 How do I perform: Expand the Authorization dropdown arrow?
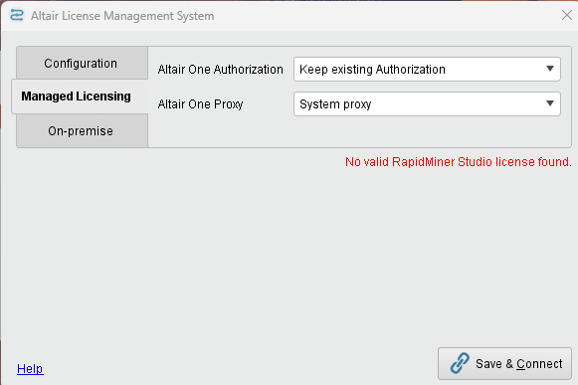click(550, 69)
